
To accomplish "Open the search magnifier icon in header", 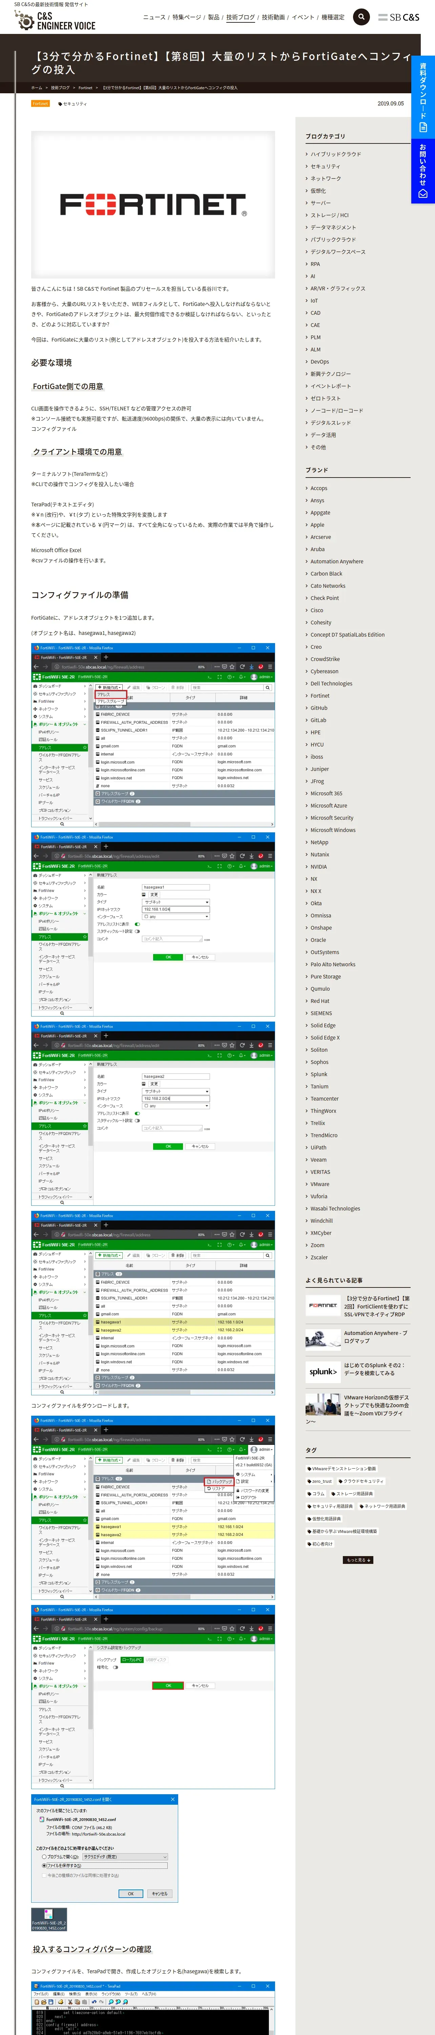I will tap(361, 17).
